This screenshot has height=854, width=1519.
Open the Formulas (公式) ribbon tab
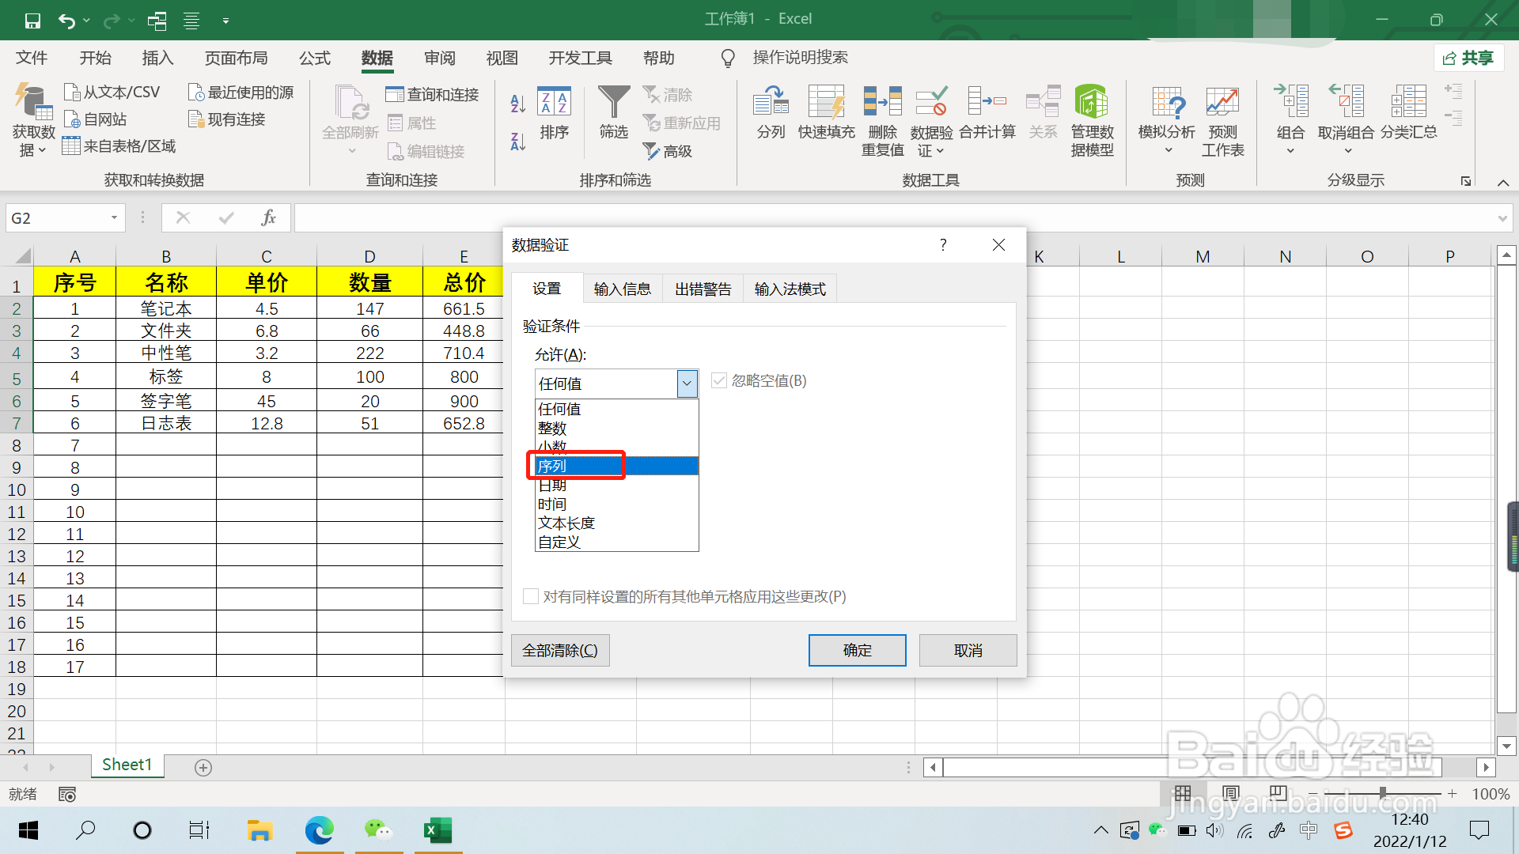click(x=314, y=58)
